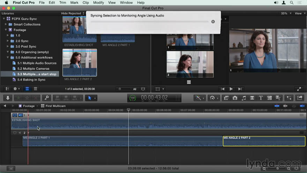307x173 pixels.
Task: Toggle audio monitoring for angle 1
Action: 20,115
